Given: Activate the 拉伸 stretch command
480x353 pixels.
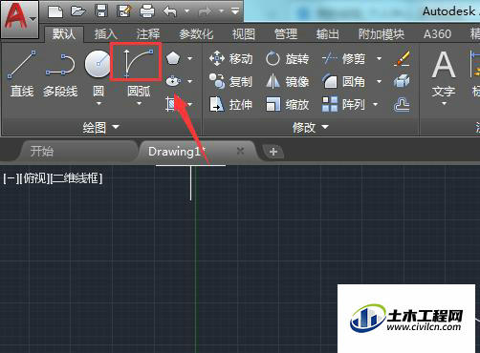Looking at the screenshot, I should [230, 104].
